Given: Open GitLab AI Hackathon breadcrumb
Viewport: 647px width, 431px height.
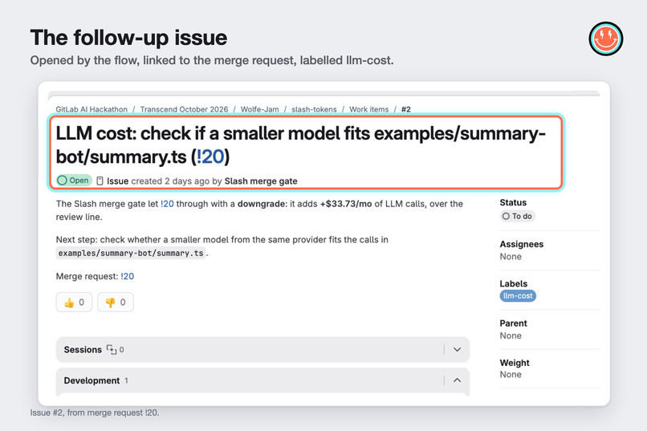Looking at the screenshot, I should 92,109.
